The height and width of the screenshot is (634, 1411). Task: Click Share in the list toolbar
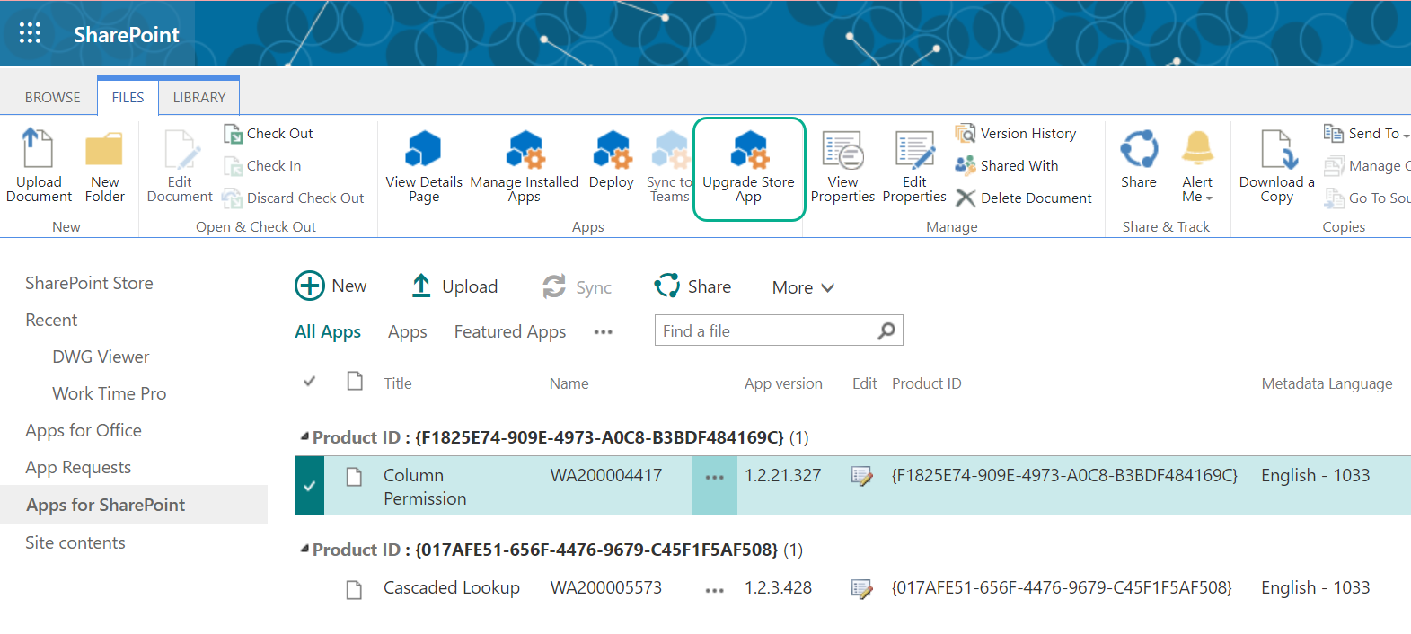pyautogui.click(x=692, y=286)
